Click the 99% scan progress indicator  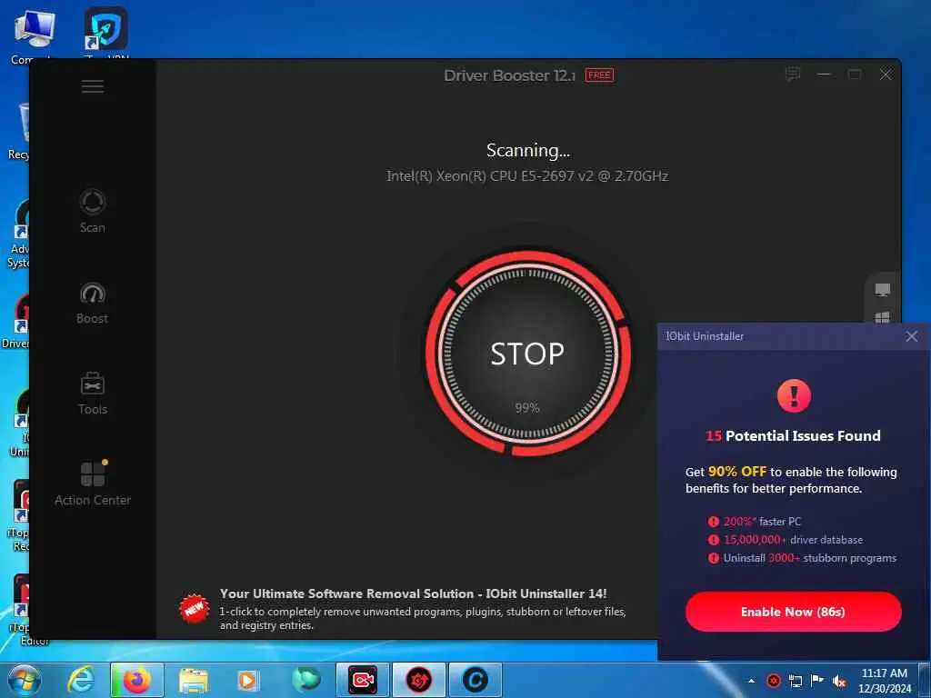[527, 408]
